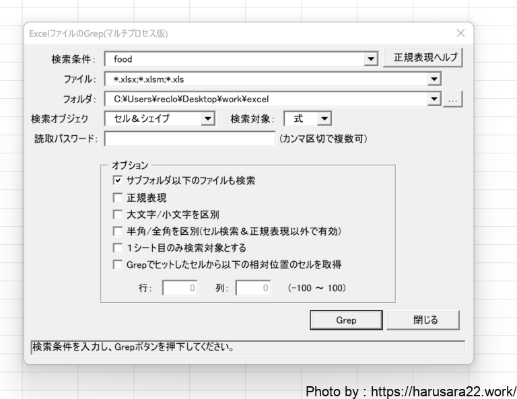The image size is (517, 399).
Task: Click into the 読取パスワード input field
Action: tap(189, 139)
